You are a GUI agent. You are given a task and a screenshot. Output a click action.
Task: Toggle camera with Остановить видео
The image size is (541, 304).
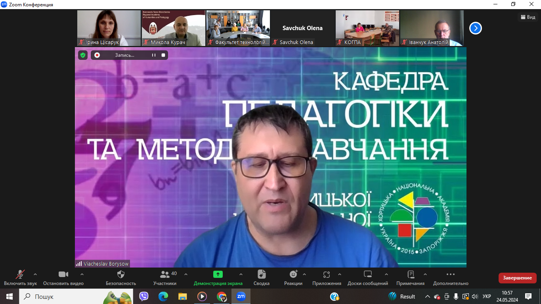coord(63,274)
